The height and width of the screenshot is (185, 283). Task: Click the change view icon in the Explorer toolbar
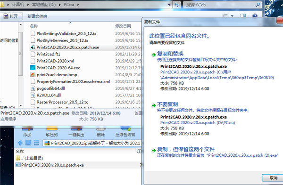(x=225, y=16)
